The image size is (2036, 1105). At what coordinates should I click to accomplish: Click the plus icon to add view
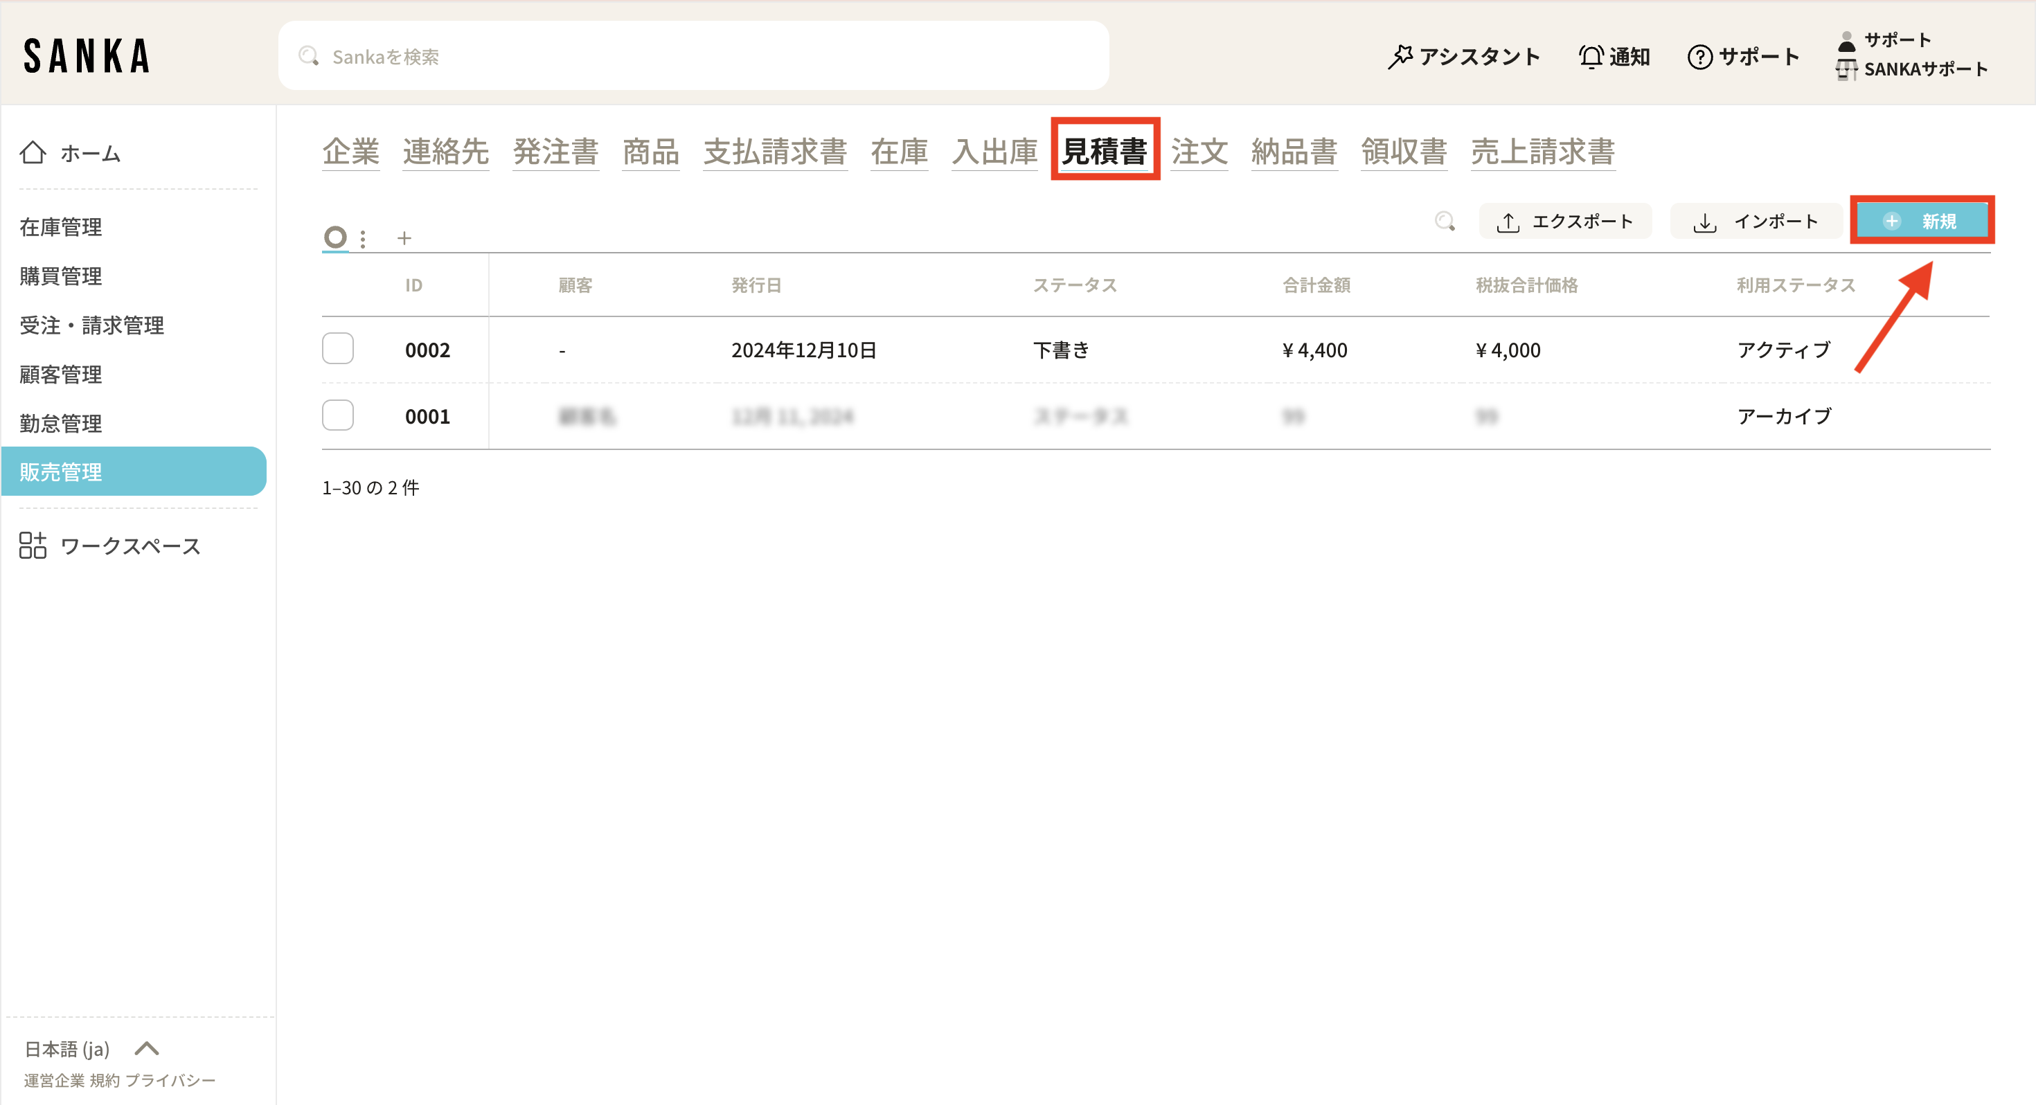(x=404, y=238)
